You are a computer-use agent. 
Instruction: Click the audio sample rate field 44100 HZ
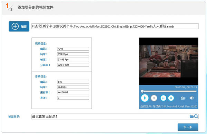coord(73,92)
